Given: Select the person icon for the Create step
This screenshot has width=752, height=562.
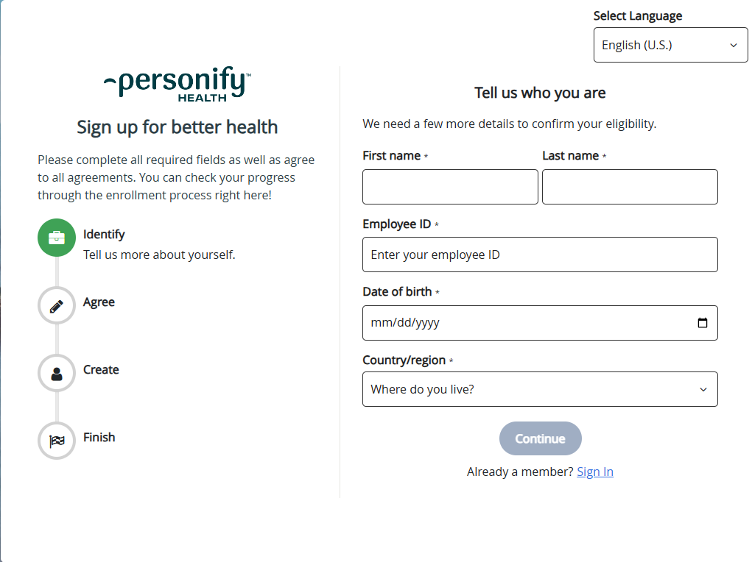Looking at the screenshot, I should 56,372.
